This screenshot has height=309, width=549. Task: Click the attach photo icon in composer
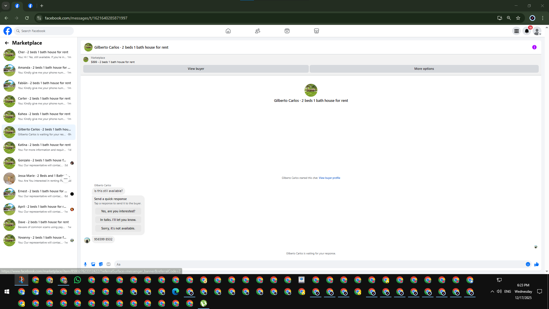coord(93,264)
